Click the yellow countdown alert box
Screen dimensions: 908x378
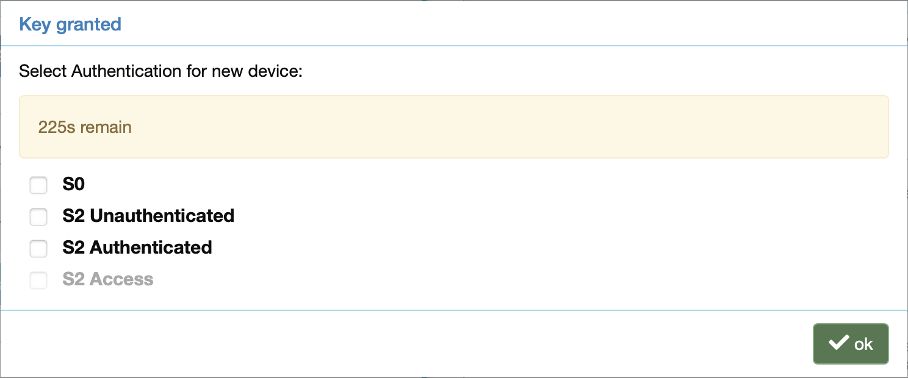(454, 127)
